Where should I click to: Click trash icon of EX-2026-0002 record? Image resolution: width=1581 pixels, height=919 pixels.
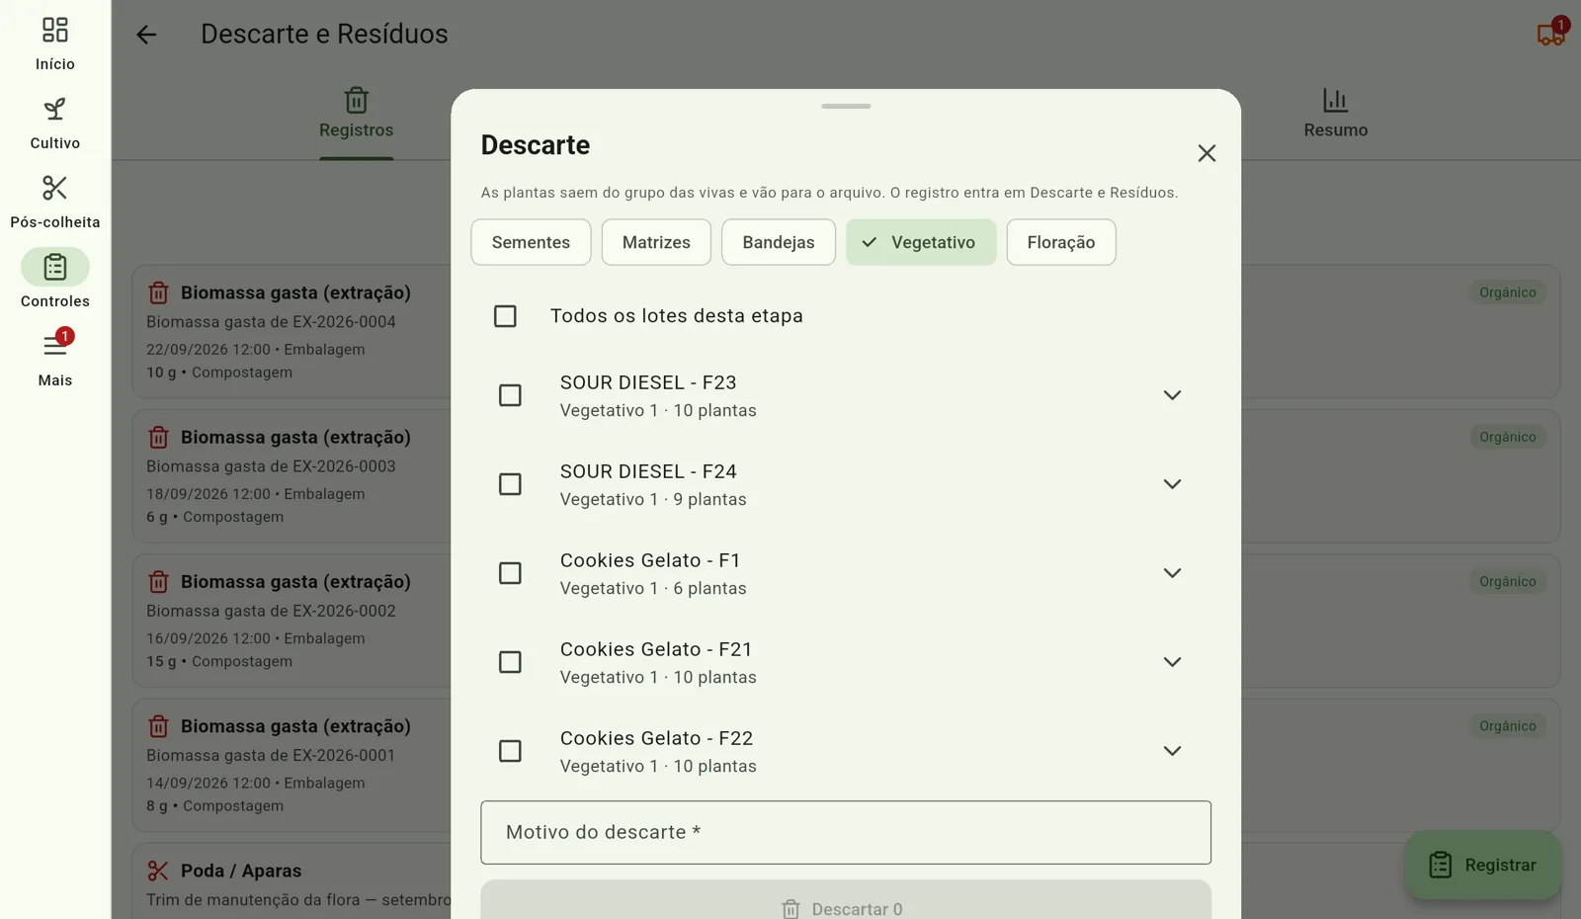(x=158, y=582)
